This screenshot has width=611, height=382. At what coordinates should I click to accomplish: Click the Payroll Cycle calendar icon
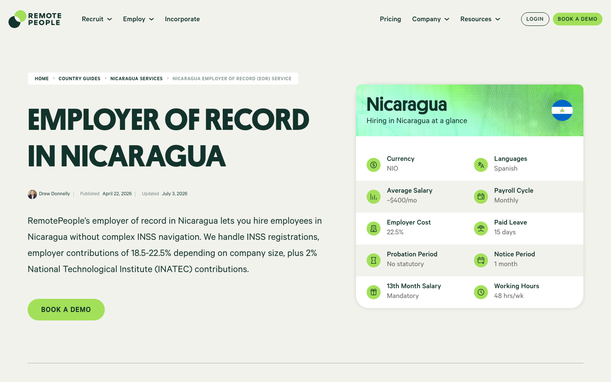point(481,197)
